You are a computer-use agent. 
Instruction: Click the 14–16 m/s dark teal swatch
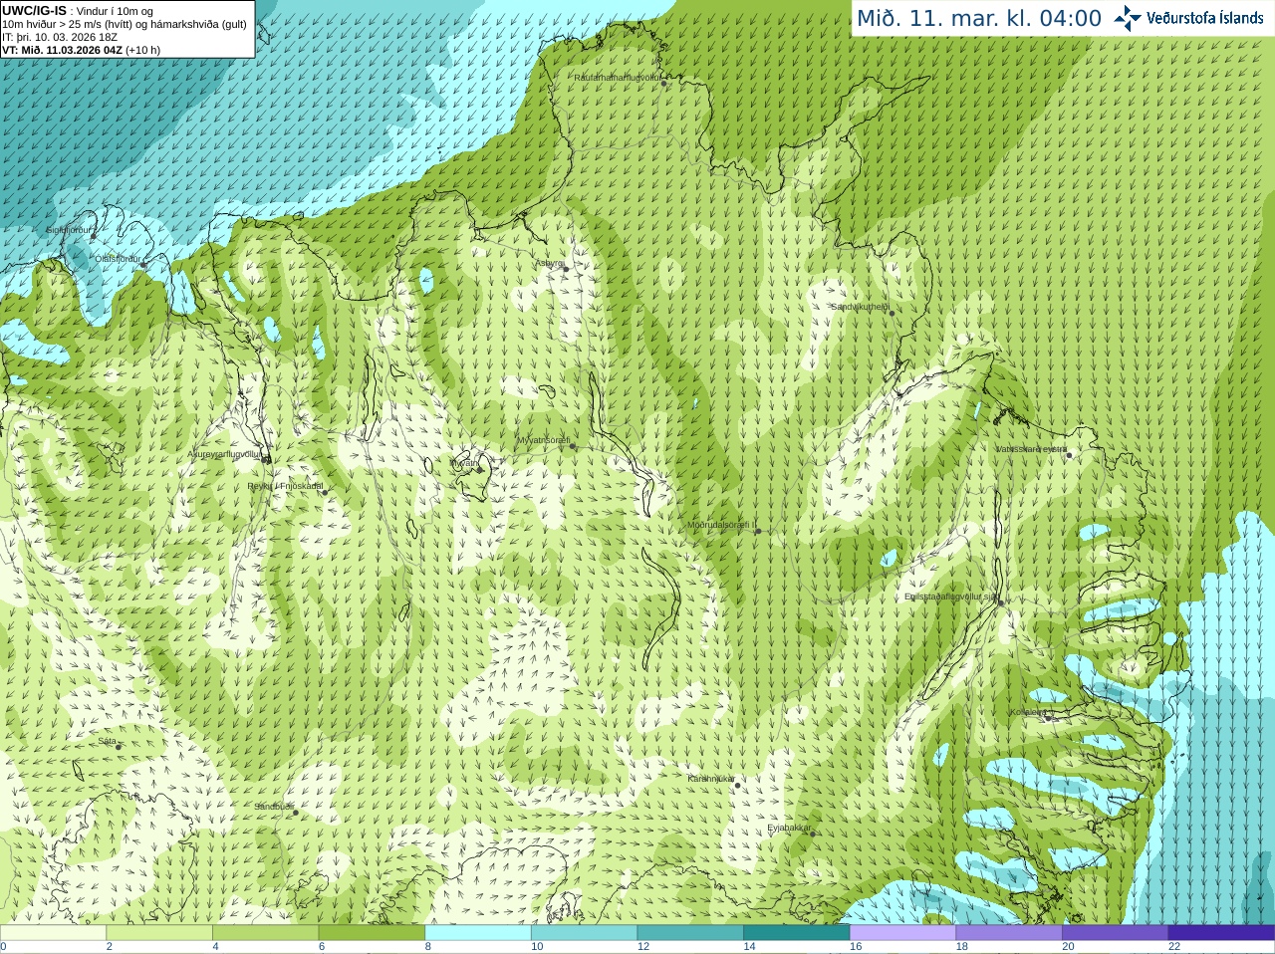796,933
